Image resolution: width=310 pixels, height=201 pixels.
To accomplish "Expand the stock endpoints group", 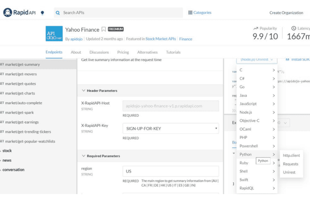I will 1,151.
